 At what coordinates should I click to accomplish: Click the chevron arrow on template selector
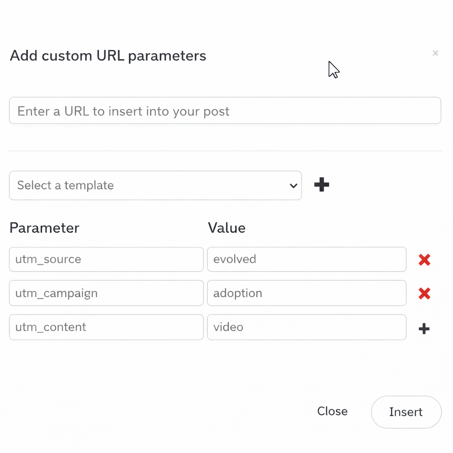pyautogui.click(x=293, y=186)
